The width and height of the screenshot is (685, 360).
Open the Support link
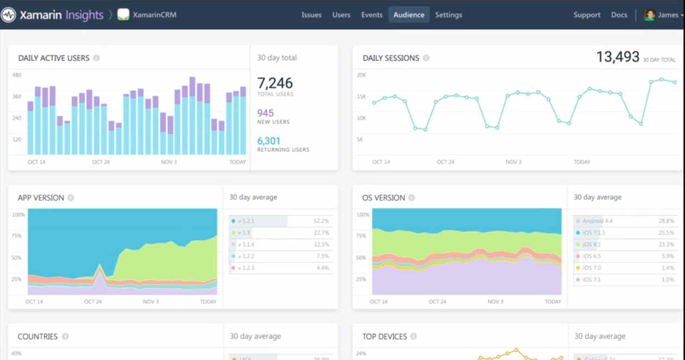587,15
